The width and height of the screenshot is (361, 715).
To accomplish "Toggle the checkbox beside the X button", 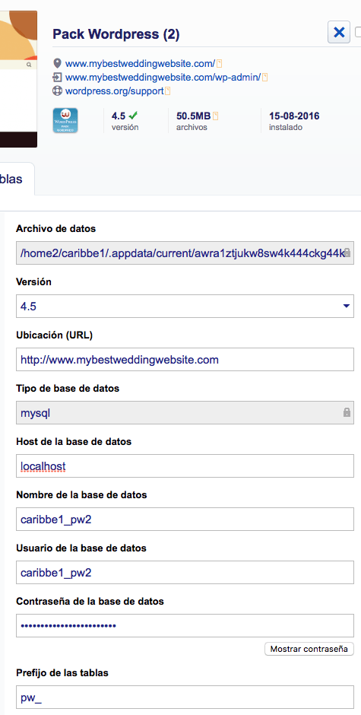I will tap(358, 33).
